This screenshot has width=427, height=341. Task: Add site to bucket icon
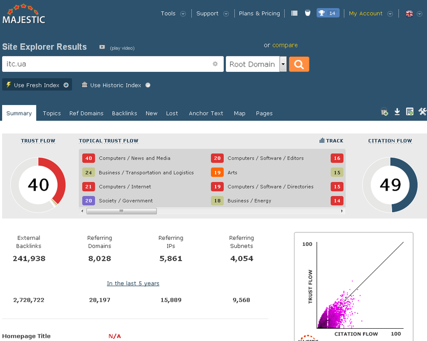(384, 112)
